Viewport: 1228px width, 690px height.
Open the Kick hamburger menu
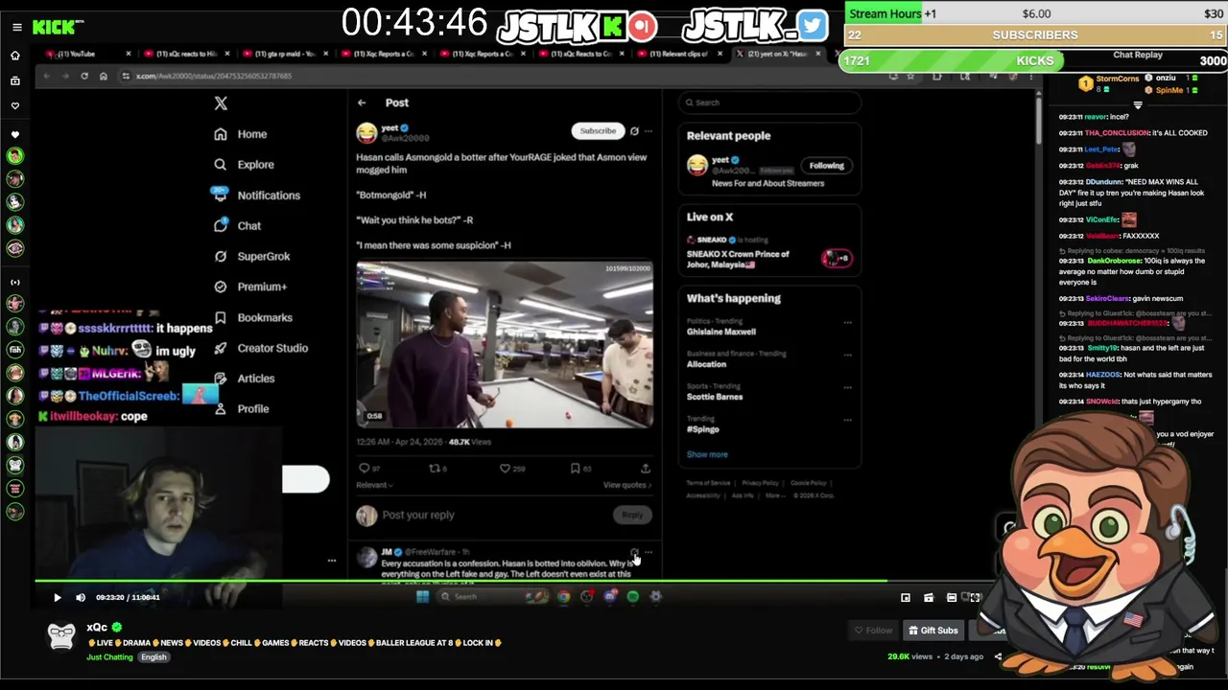16,27
